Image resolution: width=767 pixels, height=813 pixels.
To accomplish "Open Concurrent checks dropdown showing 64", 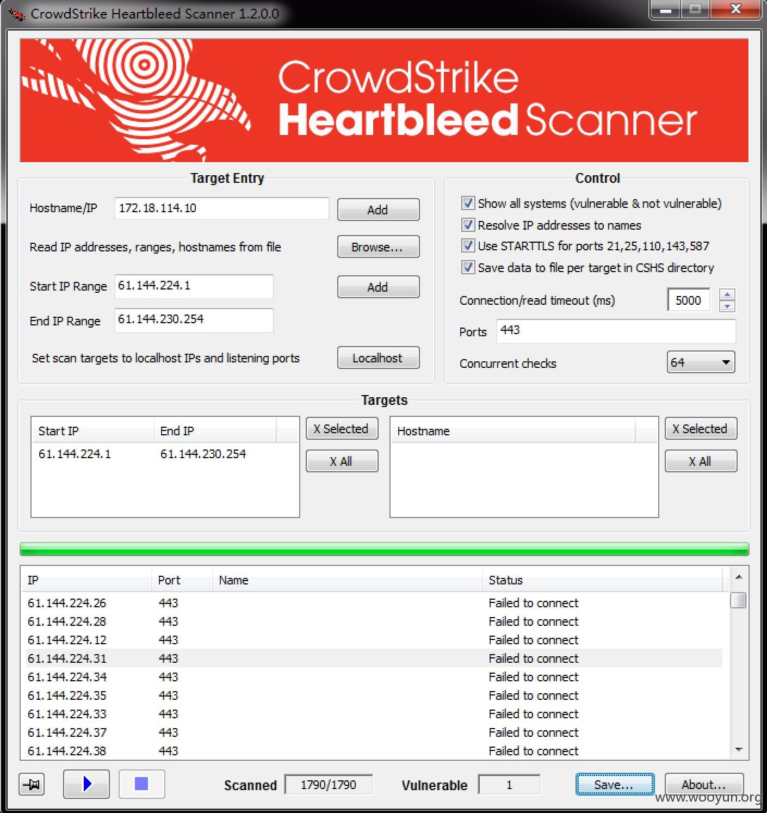I will pyautogui.click(x=701, y=362).
